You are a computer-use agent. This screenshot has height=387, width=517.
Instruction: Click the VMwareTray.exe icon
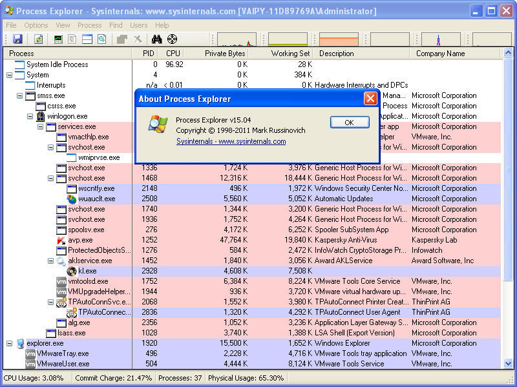click(30, 353)
